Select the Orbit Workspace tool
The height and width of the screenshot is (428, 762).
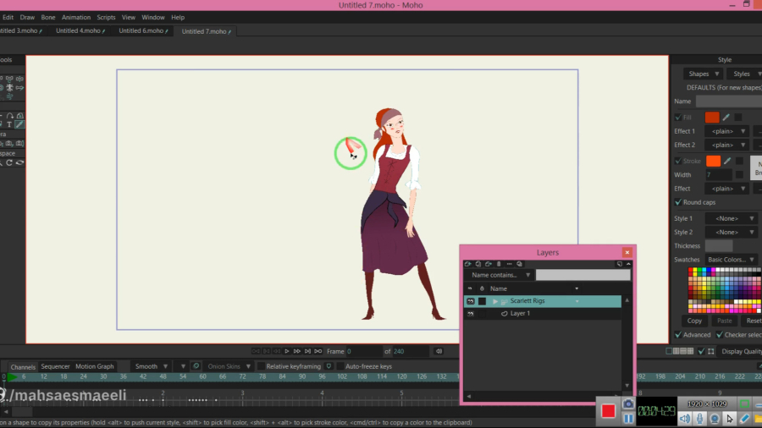(19, 162)
